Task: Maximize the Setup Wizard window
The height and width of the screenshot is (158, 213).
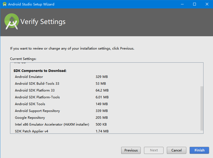Action: click(x=195, y=4)
